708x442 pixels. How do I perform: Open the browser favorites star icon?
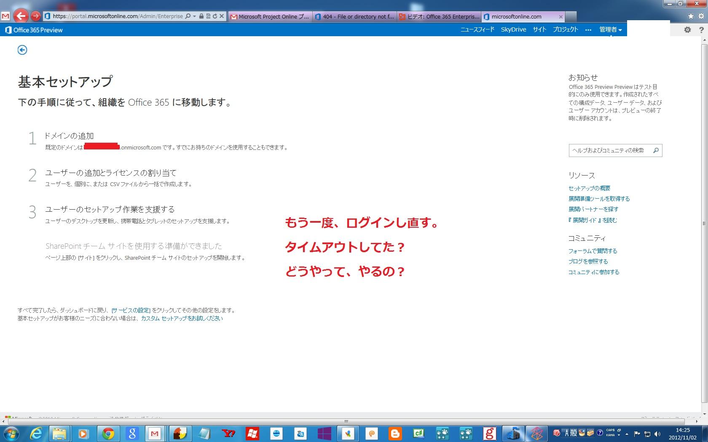click(x=691, y=16)
